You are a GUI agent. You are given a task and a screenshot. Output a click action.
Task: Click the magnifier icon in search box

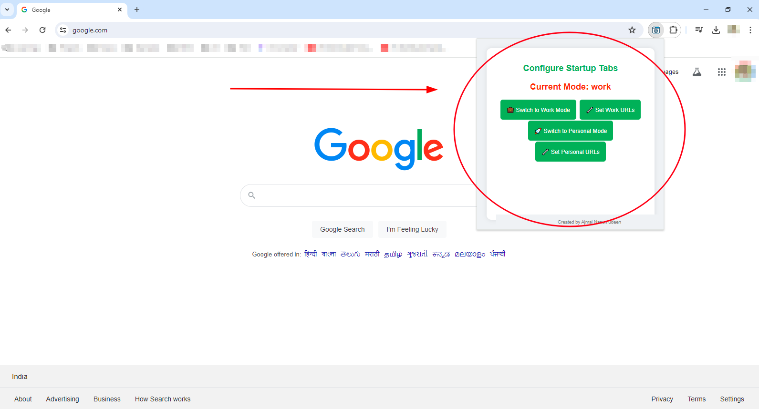tap(252, 195)
